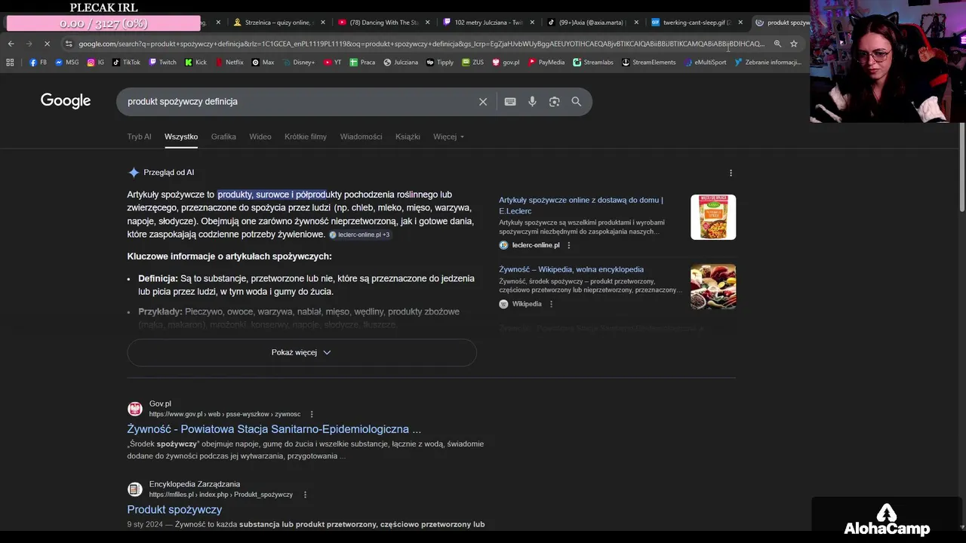966x543 pixels.
Task: Select the Grafika search tab
Action: 223,137
